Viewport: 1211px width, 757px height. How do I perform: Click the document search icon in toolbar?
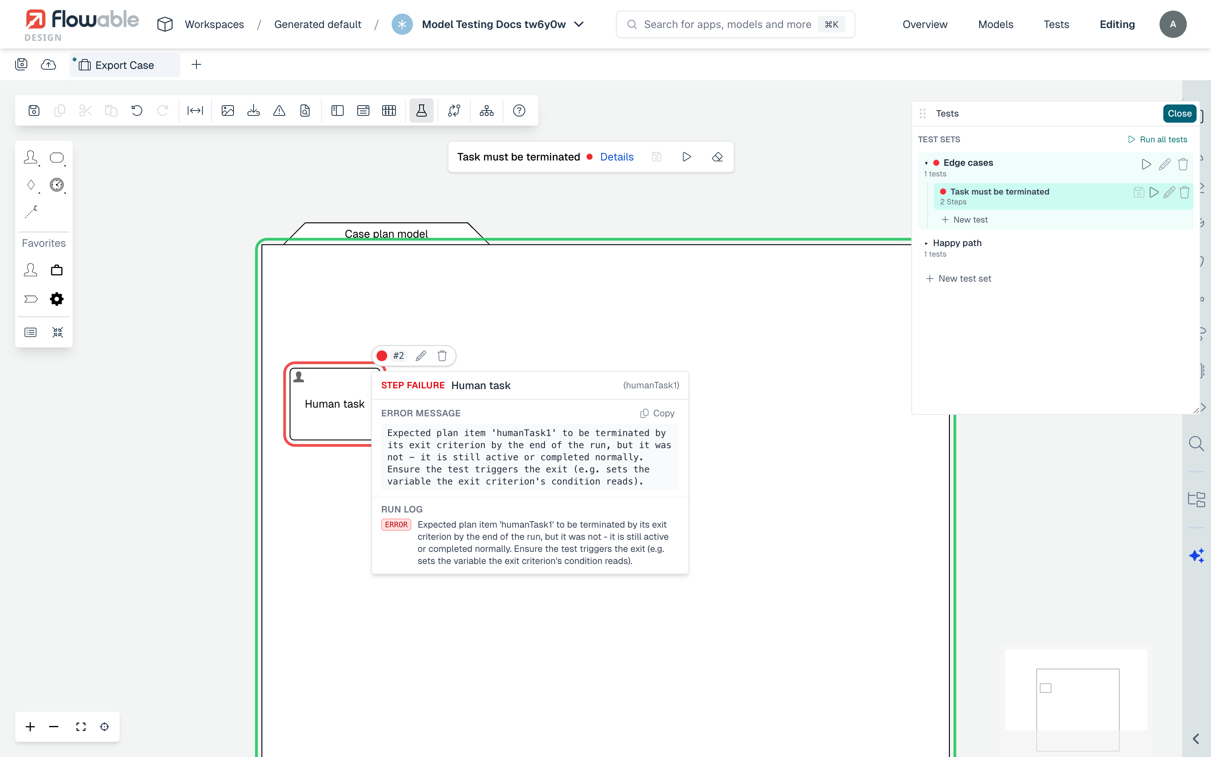tap(305, 111)
